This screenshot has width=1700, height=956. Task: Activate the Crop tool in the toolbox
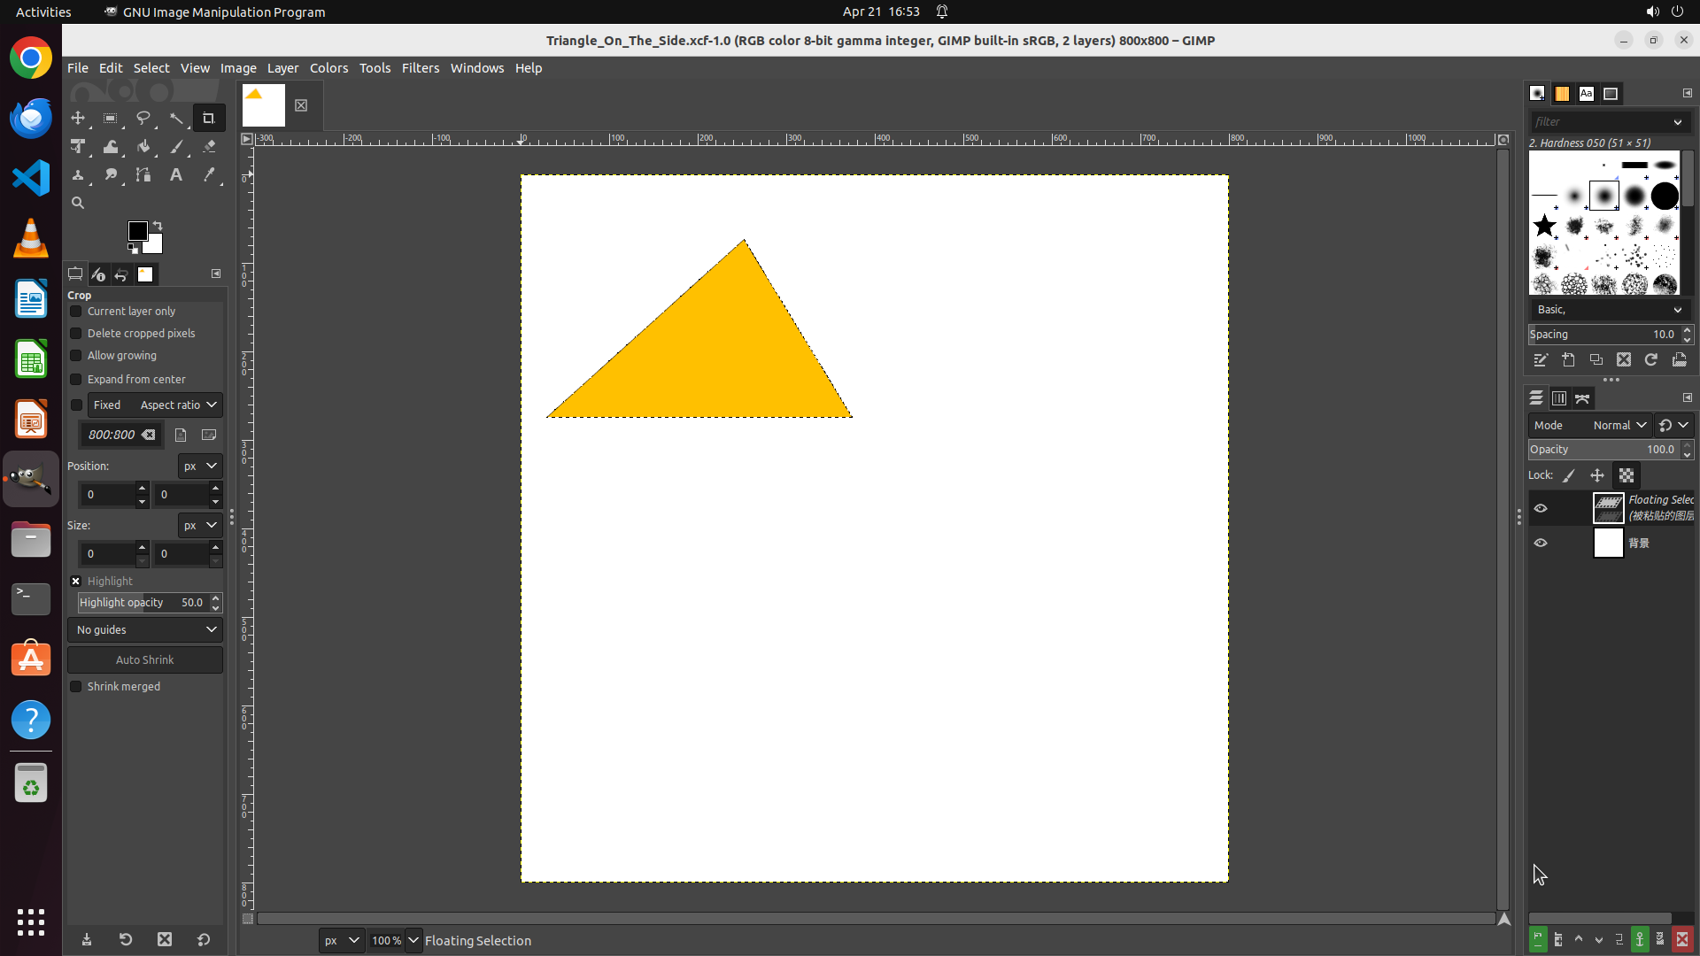click(x=209, y=118)
